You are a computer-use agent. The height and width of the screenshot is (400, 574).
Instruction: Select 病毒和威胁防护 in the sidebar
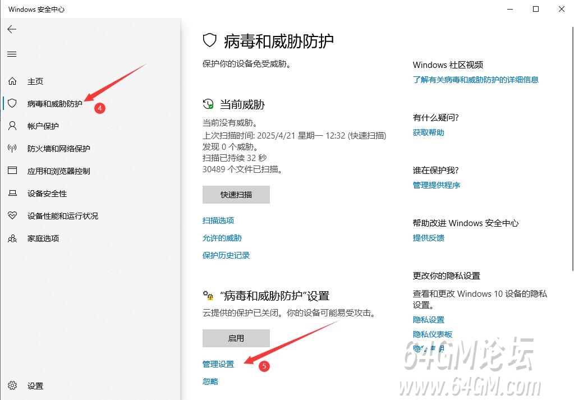pyautogui.click(x=55, y=104)
